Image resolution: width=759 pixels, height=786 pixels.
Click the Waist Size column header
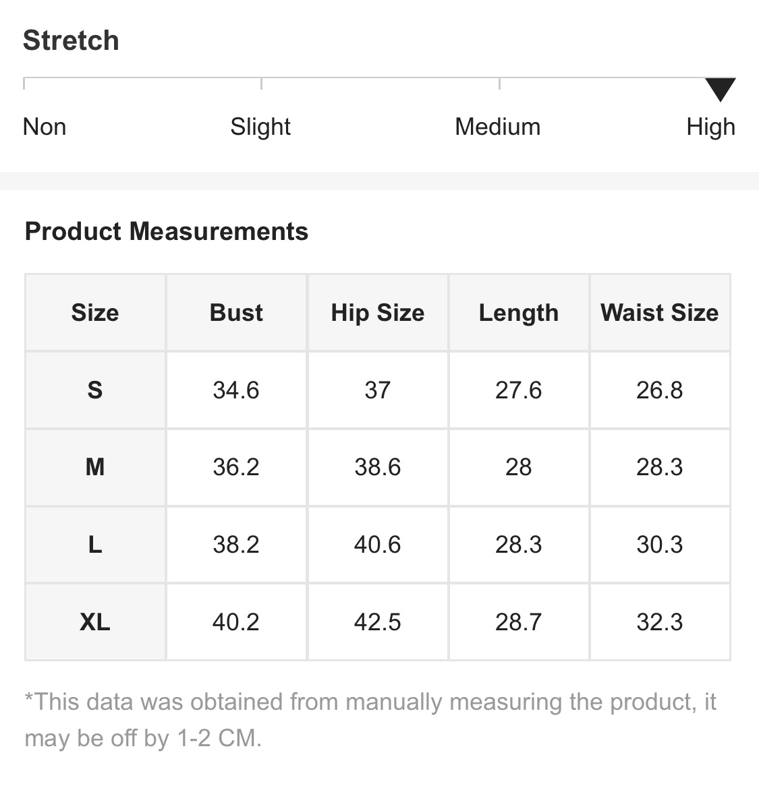660,313
